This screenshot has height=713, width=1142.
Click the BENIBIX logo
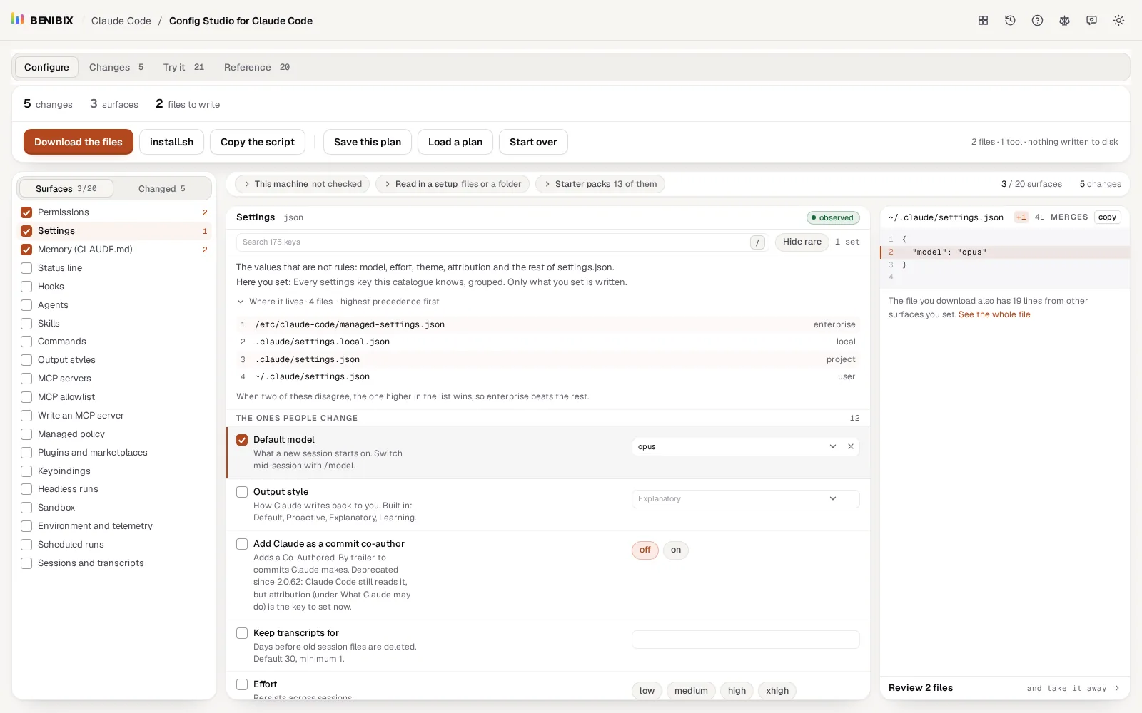coord(42,20)
